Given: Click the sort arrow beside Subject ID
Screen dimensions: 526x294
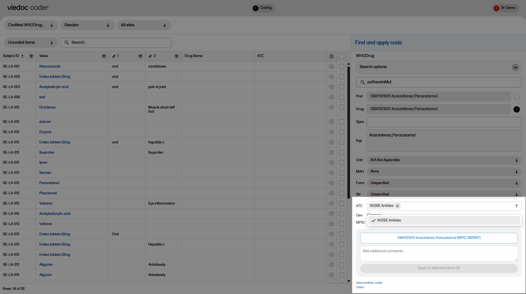Looking at the screenshot, I should [22, 56].
